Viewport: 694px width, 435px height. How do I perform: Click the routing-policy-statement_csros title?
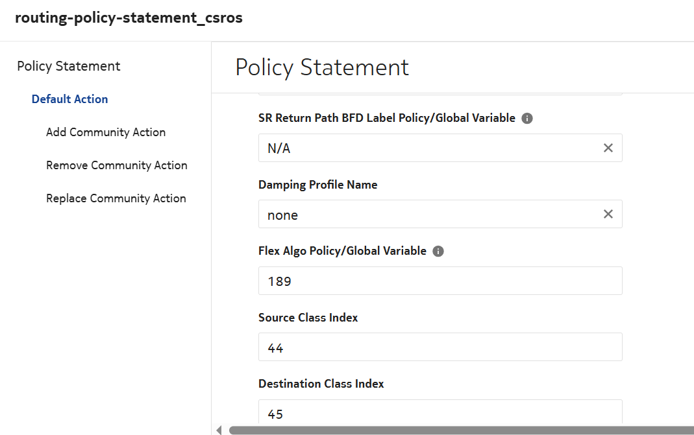pos(129,18)
